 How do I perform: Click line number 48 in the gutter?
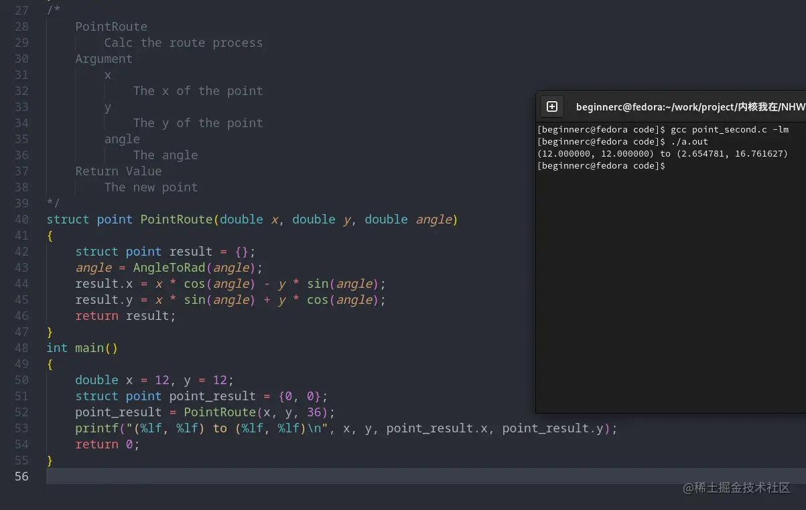click(x=21, y=348)
